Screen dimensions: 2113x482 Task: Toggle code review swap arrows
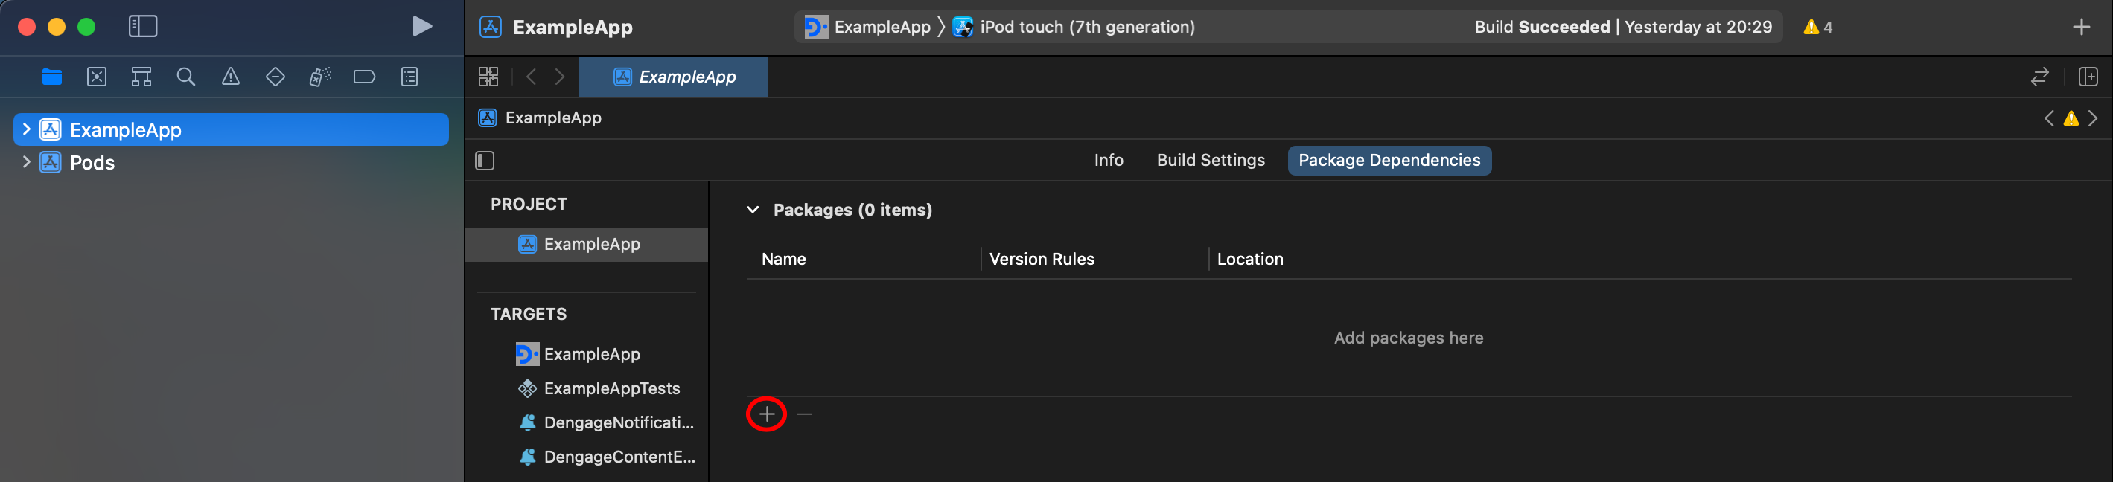(x=2040, y=77)
